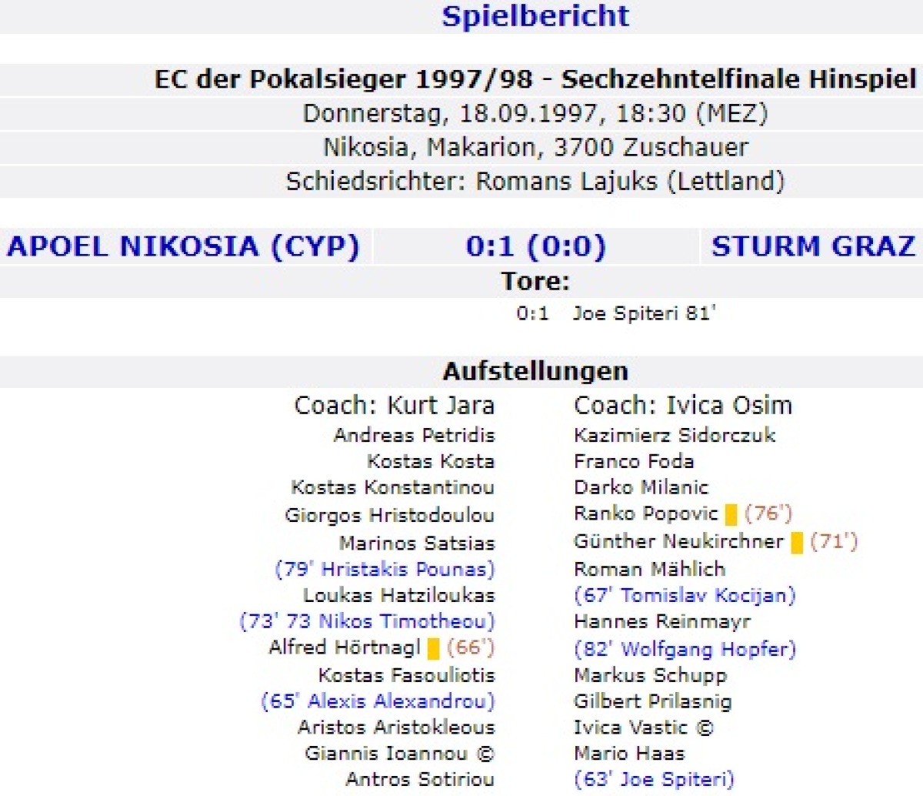Click yellow card icon beside Günther Neukirchner
Screen dimensions: 923x796
click(797, 543)
